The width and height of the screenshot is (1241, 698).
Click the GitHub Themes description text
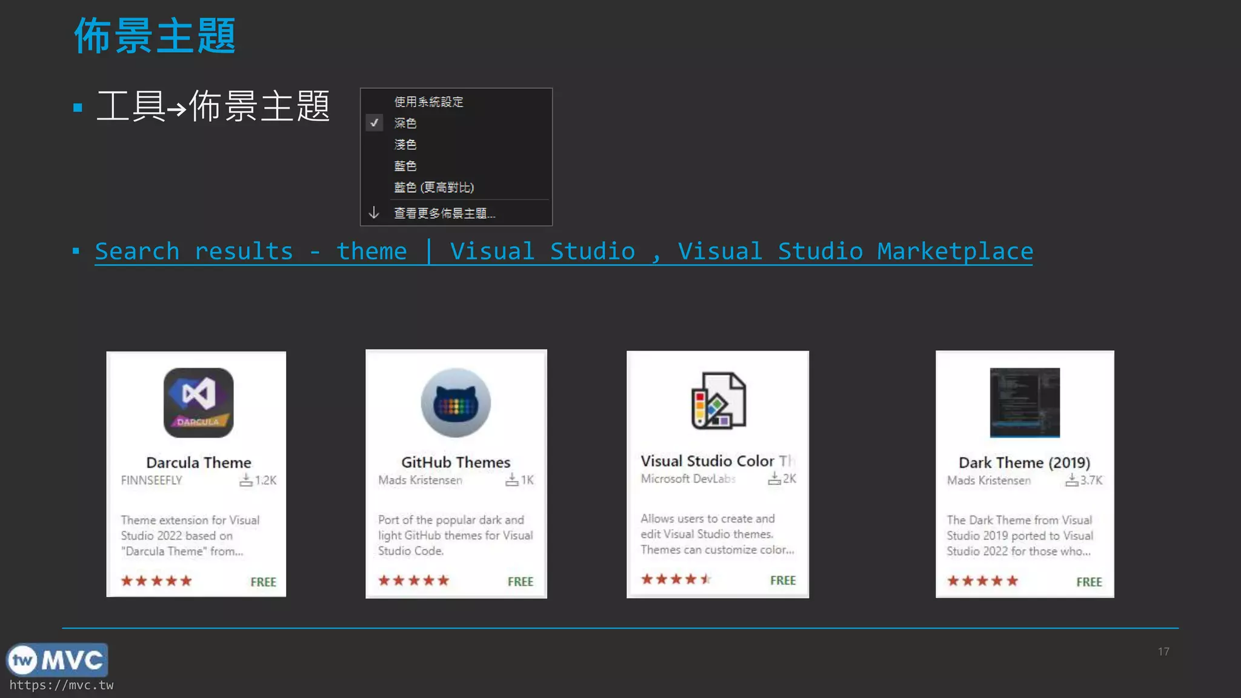tap(456, 535)
